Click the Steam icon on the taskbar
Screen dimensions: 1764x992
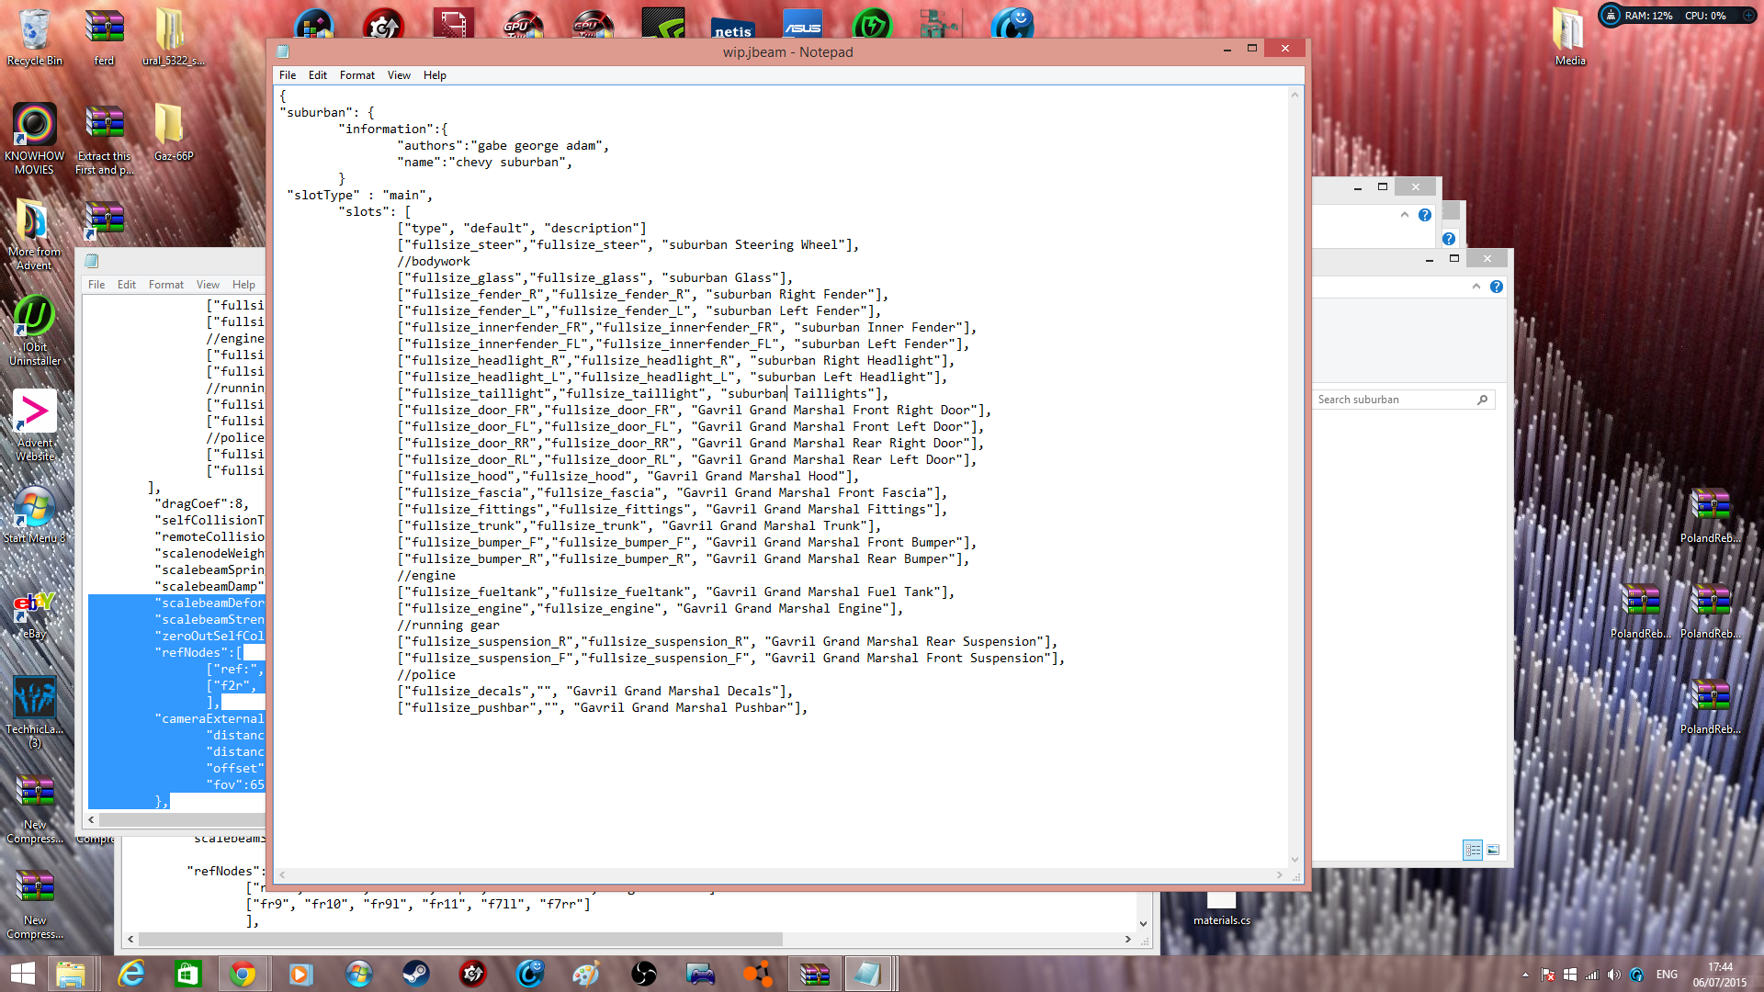click(x=416, y=974)
